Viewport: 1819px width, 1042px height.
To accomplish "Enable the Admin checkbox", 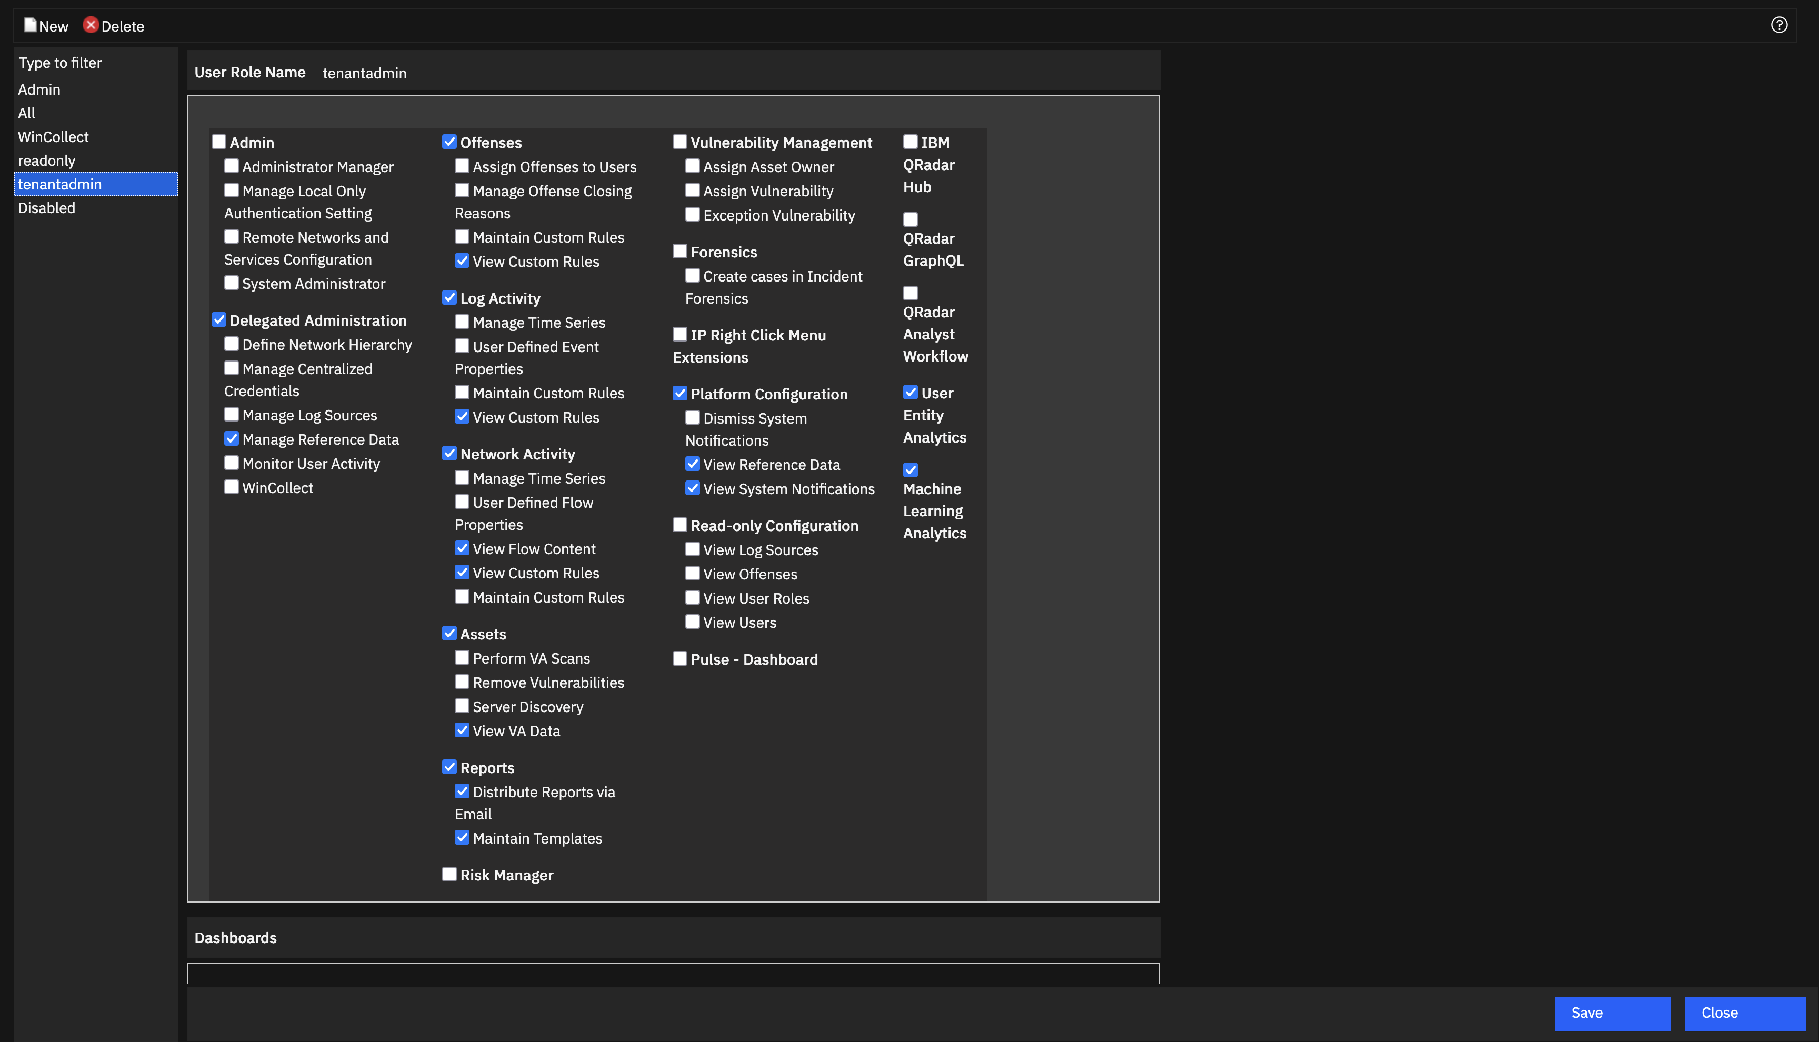I will coord(219,142).
